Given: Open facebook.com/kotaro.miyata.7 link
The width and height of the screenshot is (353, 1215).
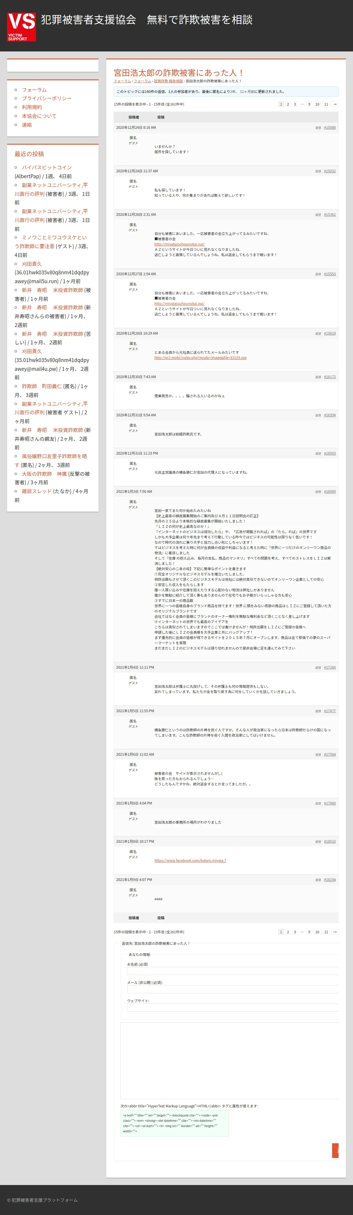Looking at the screenshot, I should point(190,860).
